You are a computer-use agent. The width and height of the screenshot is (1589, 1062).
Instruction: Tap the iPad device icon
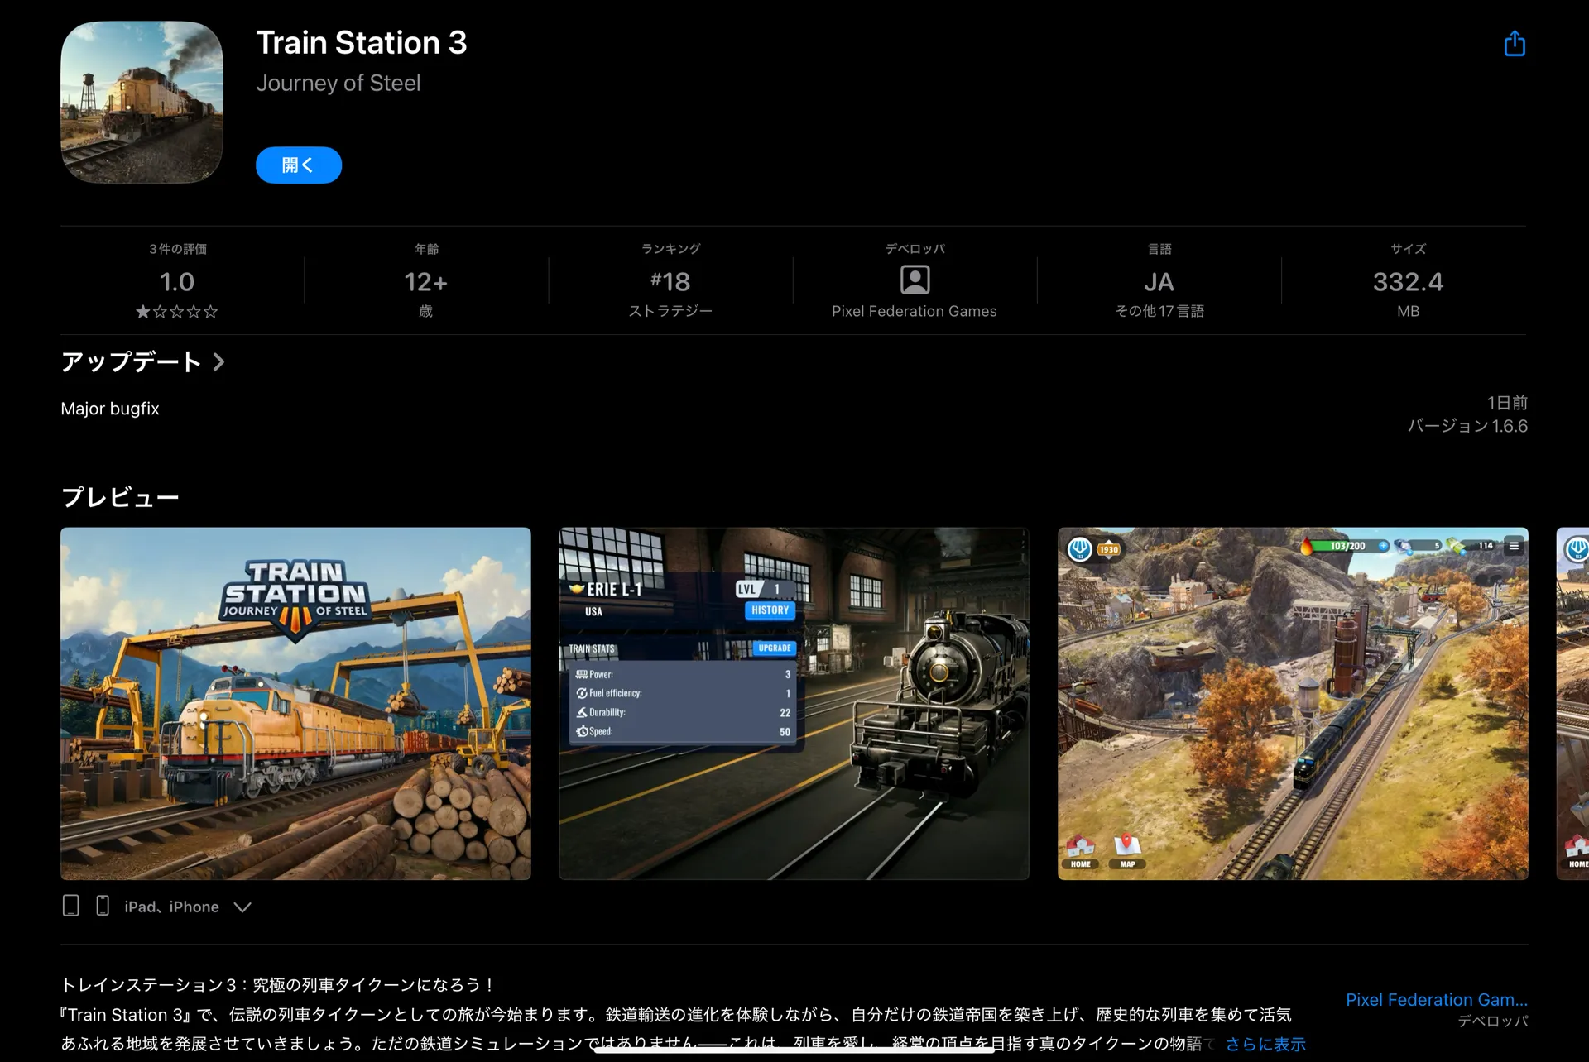pyautogui.click(x=71, y=906)
